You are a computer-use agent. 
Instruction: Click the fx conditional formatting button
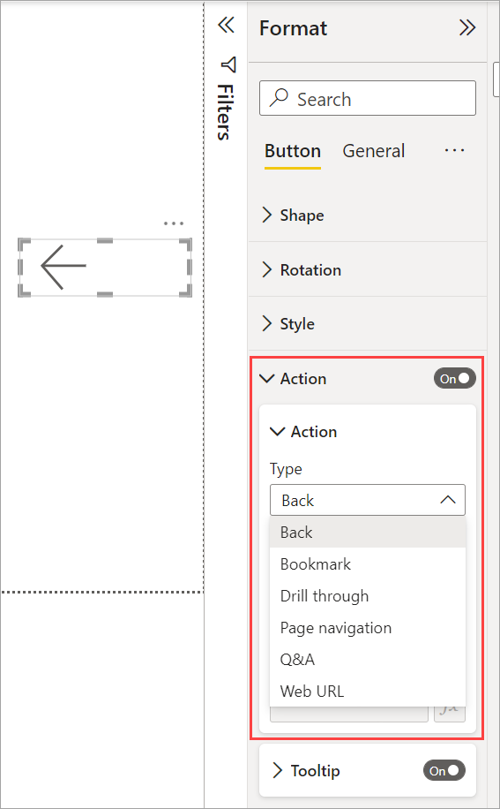(450, 713)
